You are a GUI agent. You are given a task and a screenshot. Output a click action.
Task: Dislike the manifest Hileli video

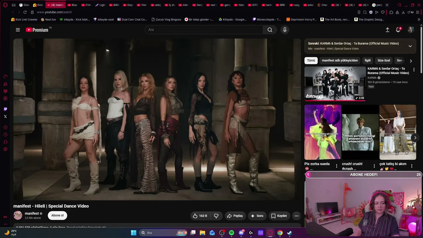pyautogui.click(x=216, y=216)
